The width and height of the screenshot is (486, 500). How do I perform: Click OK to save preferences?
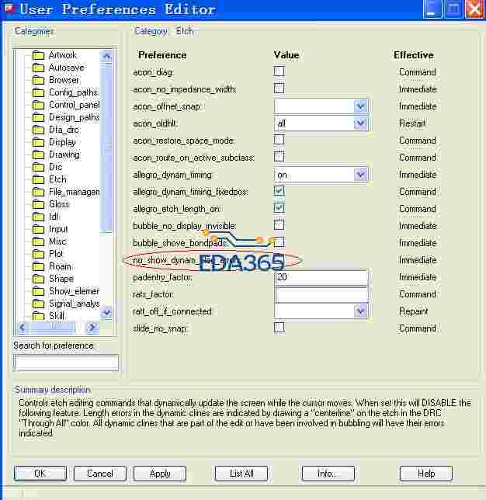pos(40,474)
